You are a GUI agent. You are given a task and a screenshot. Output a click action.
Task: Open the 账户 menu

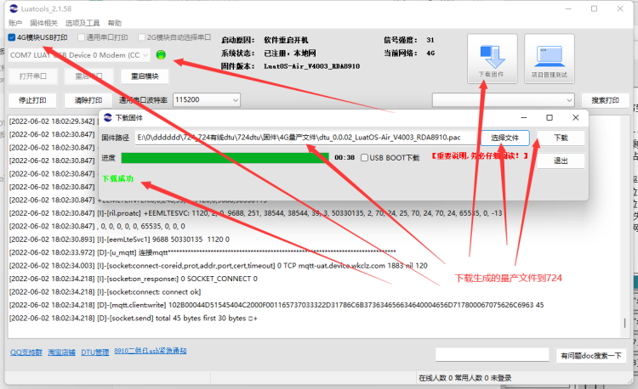click(15, 23)
